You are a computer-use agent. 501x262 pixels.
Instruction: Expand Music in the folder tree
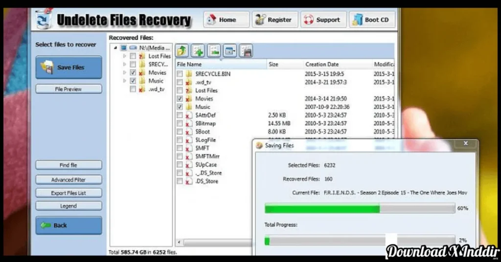point(125,81)
